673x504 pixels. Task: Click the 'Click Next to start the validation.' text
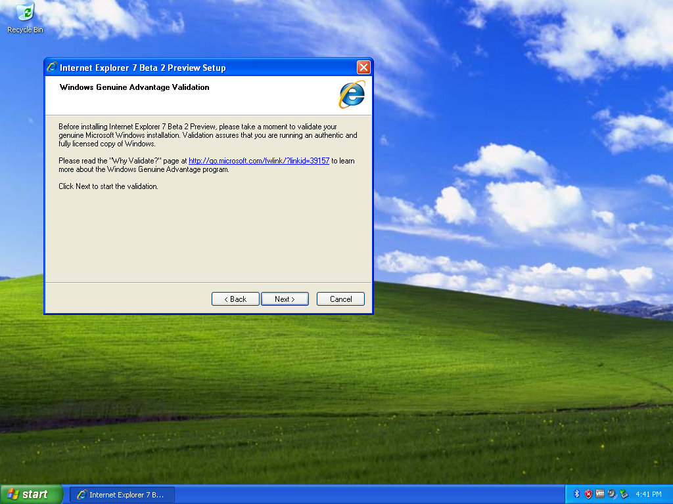coord(108,186)
